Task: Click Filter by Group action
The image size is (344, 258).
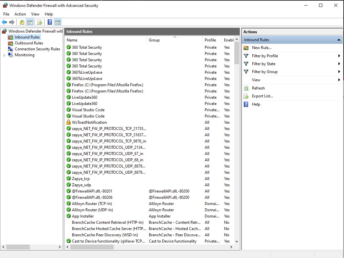Action: pyautogui.click(x=264, y=72)
